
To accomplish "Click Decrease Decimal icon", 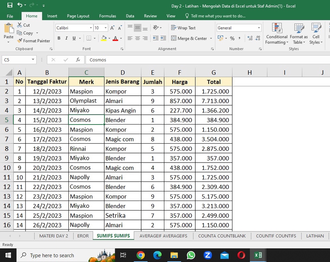I will tap(258, 38).
